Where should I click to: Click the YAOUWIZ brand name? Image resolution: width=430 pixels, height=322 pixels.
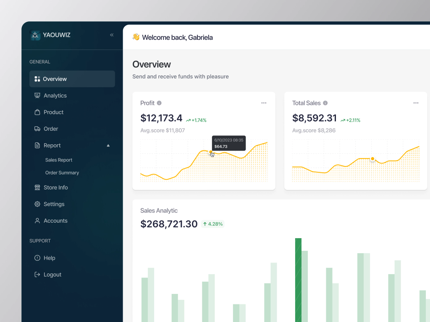(57, 35)
